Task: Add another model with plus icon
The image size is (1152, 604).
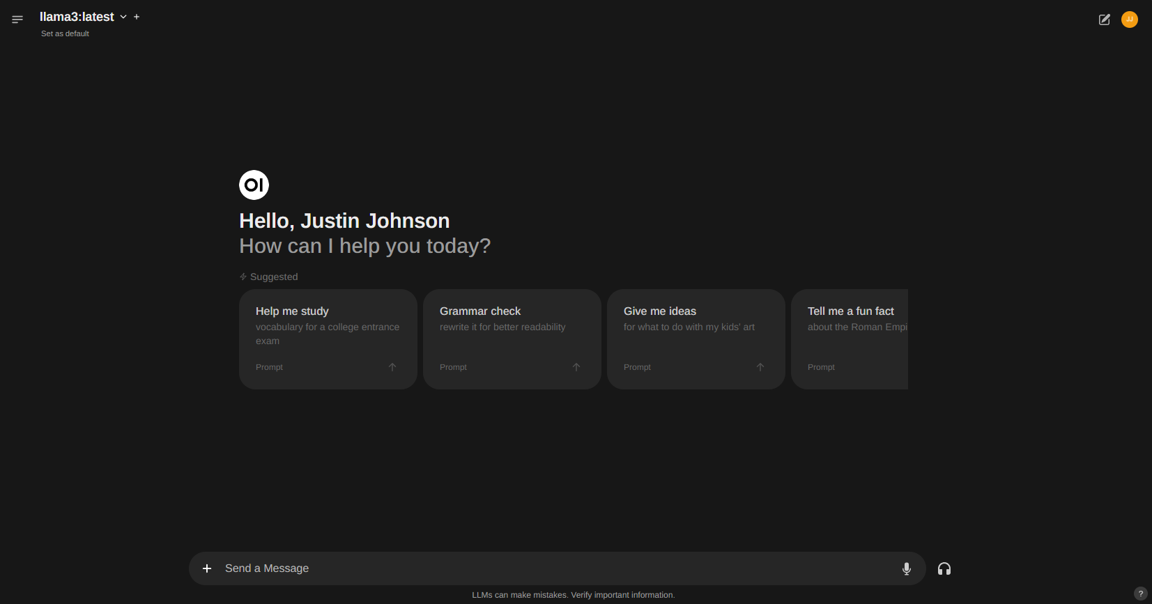Action: coord(137,17)
